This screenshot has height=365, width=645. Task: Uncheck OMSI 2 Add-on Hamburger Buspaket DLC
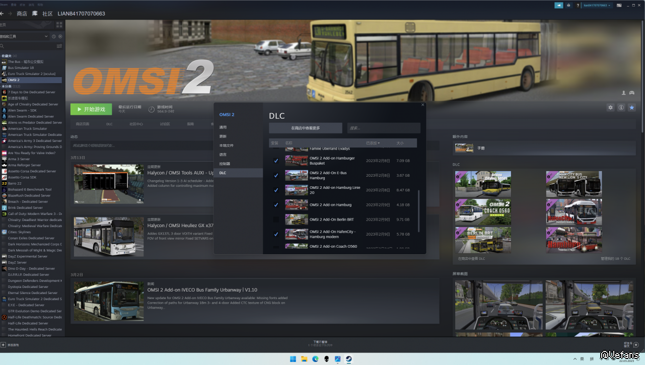click(x=276, y=161)
